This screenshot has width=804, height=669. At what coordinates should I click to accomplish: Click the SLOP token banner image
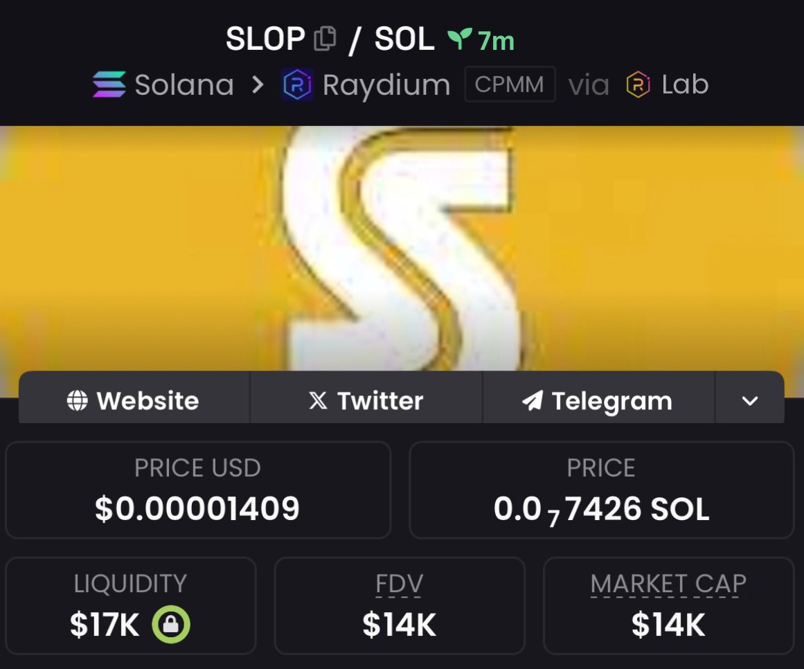[402, 248]
